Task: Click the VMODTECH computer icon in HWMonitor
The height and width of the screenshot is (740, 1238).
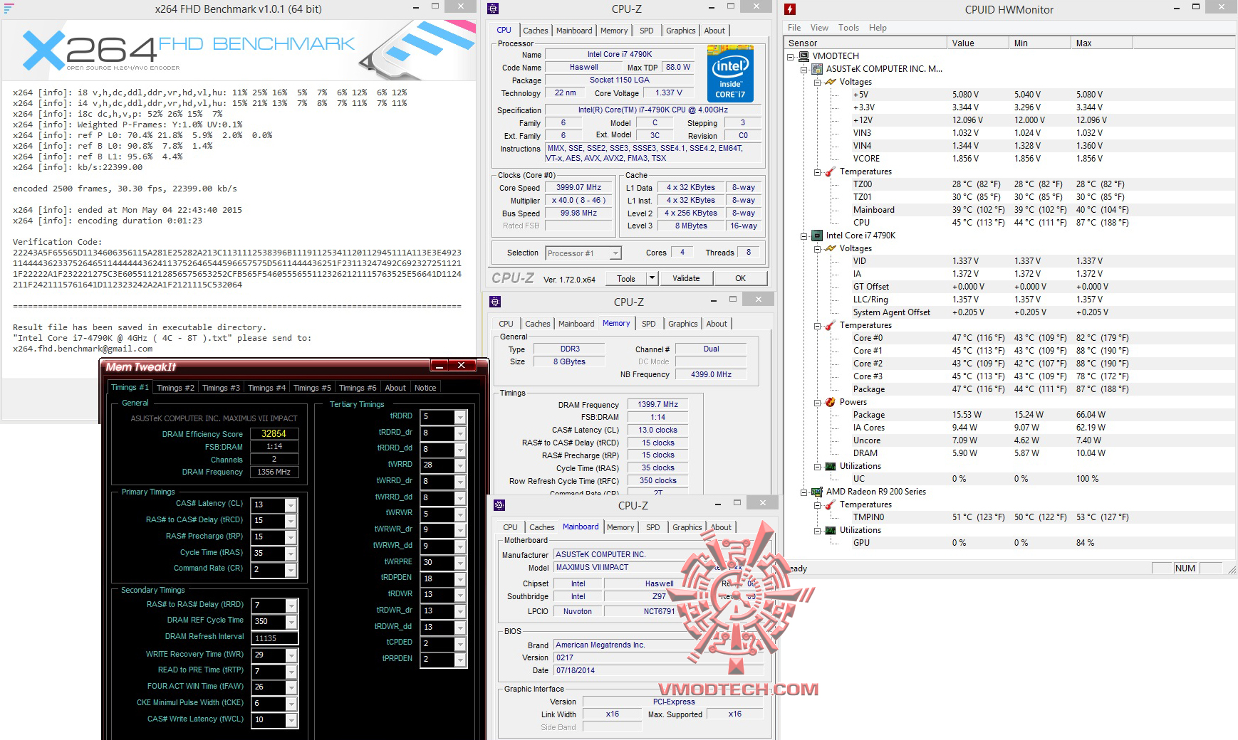Action: pyautogui.click(x=802, y=56)
